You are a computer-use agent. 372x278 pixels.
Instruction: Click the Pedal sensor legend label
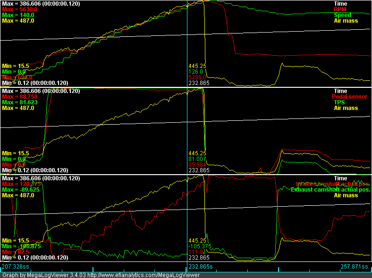(x=352, y=97)
